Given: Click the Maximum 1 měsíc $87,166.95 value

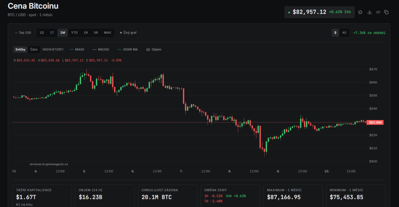Looking at the screenshot, I should tap(284, 197).
